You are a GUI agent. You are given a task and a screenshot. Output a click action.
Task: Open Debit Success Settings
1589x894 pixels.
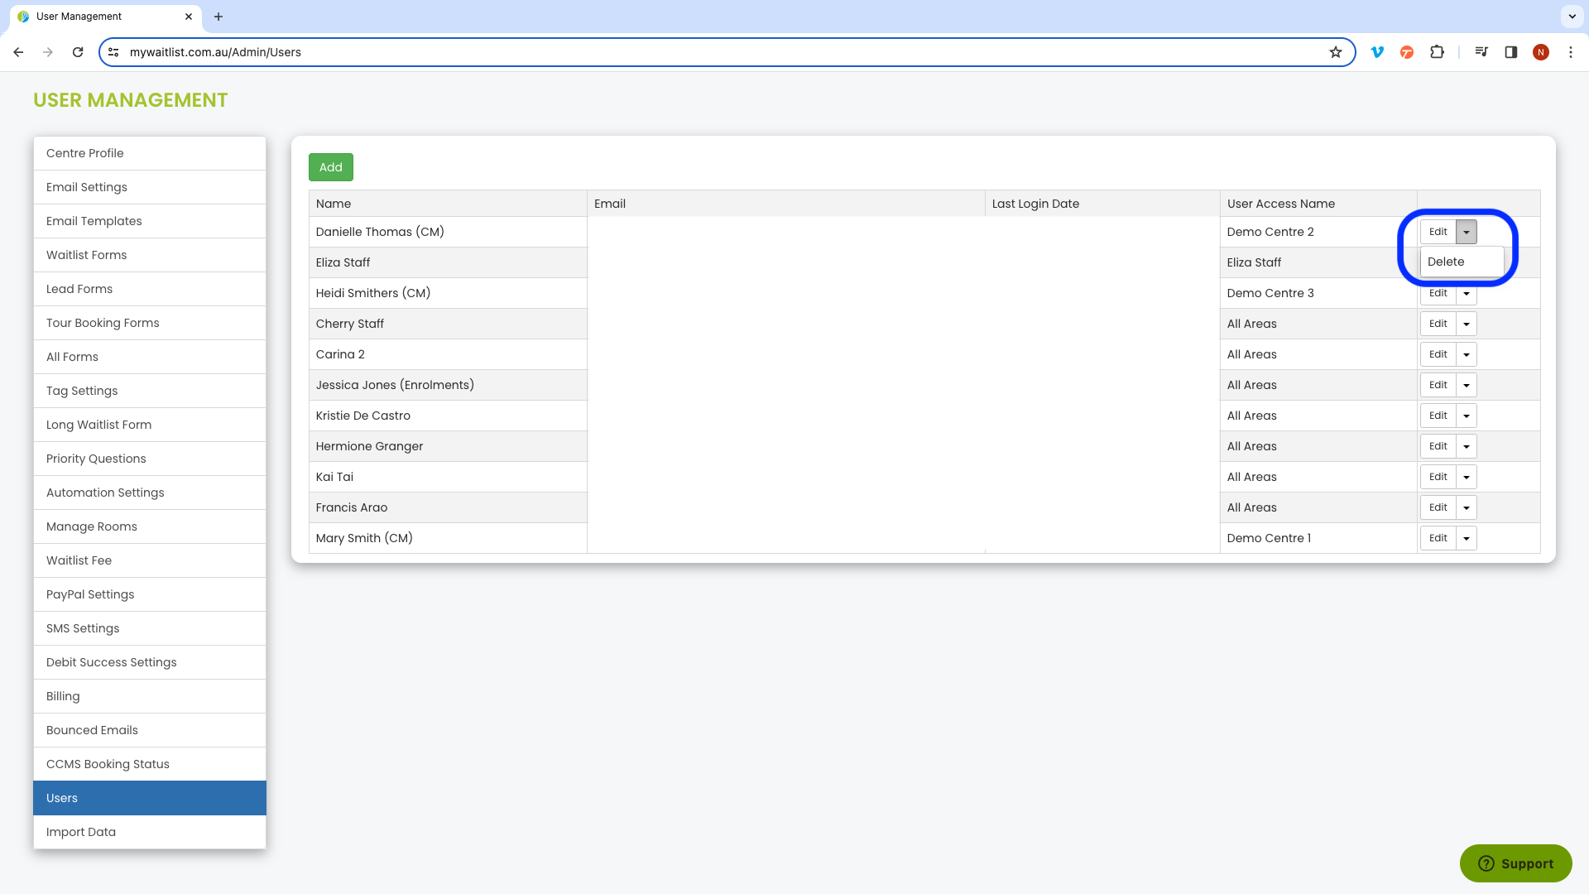point(150,662)
